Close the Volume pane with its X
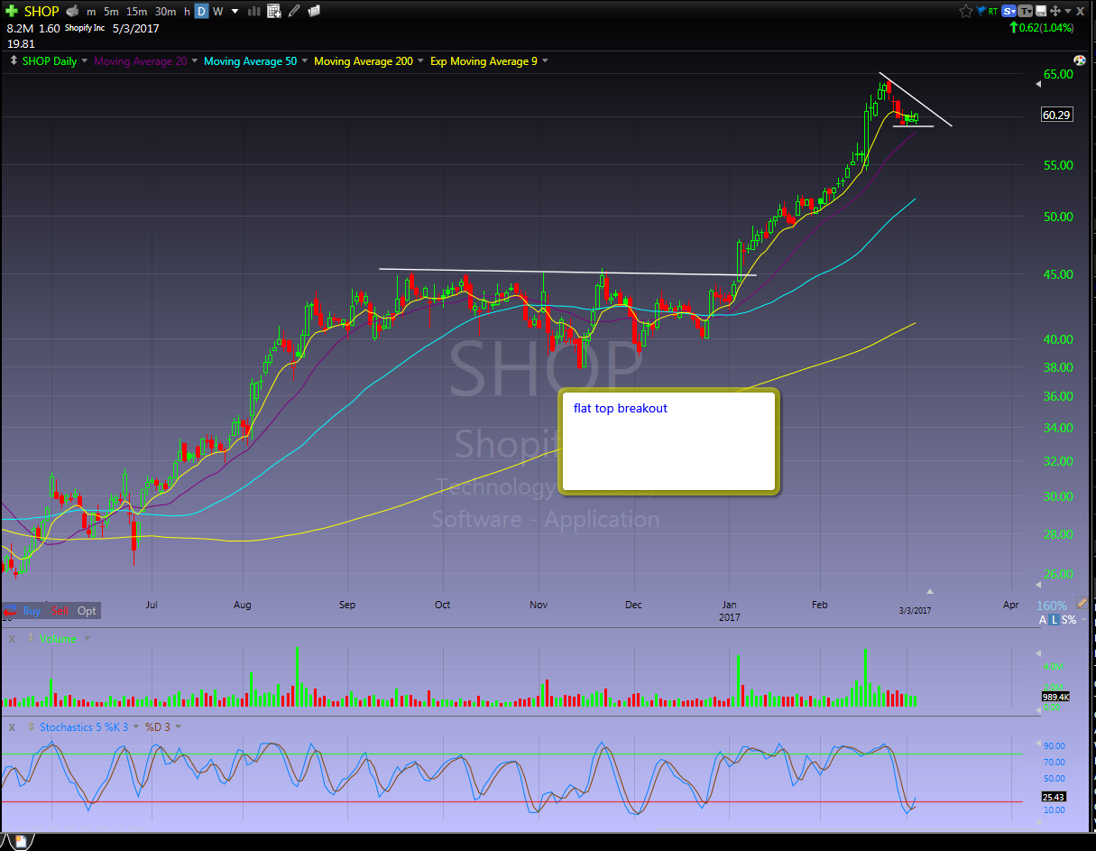 point(12,639)
